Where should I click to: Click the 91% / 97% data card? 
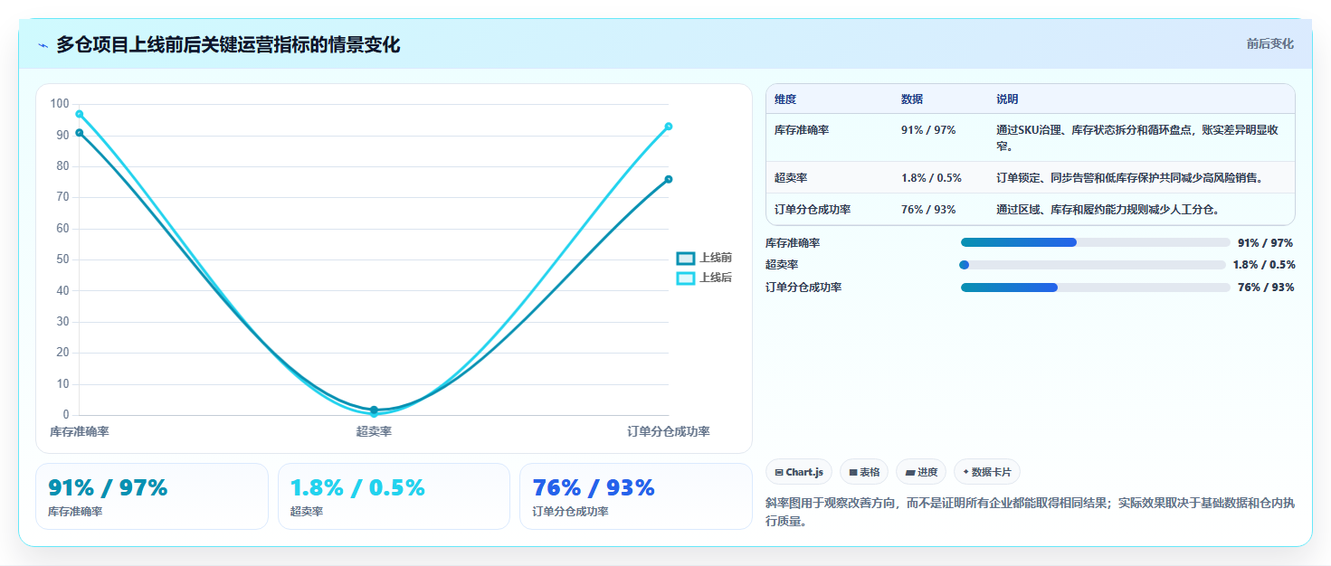(x=152, y=496)
